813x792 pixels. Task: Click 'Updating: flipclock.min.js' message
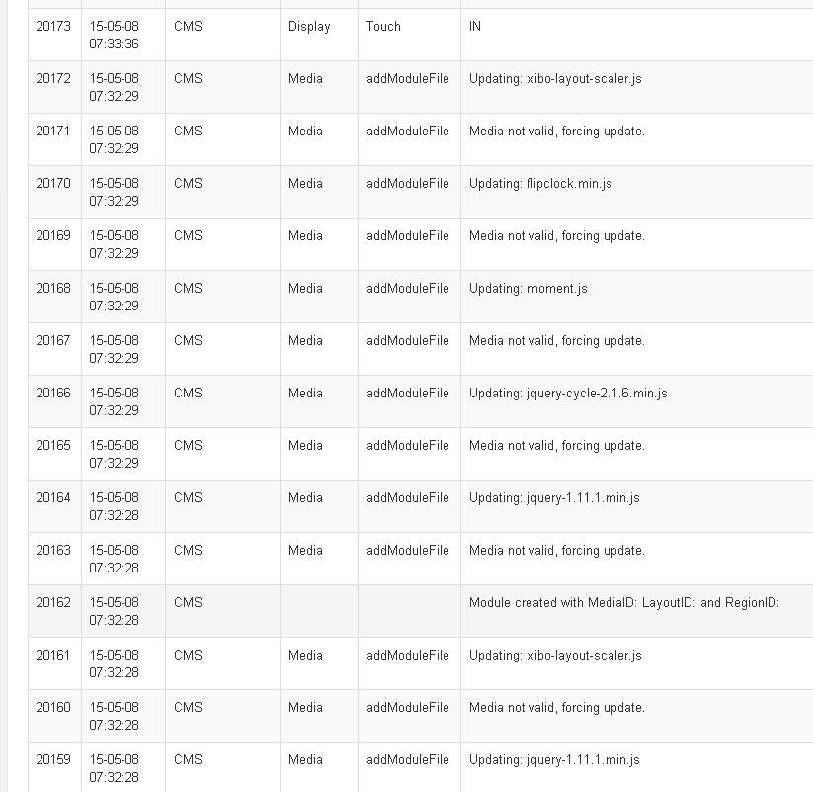(x=540, y=183)
